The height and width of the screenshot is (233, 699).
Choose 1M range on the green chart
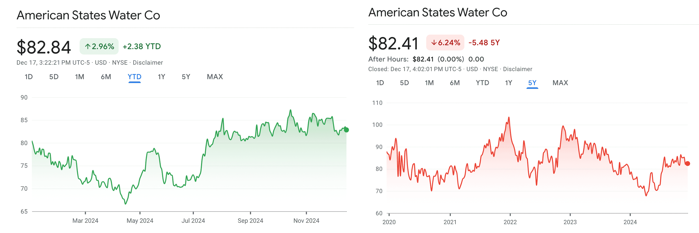coord(79,77)
